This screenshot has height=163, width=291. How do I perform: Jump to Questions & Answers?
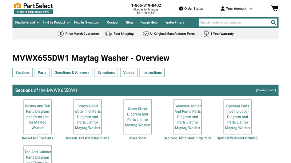[x=72, y=72]
